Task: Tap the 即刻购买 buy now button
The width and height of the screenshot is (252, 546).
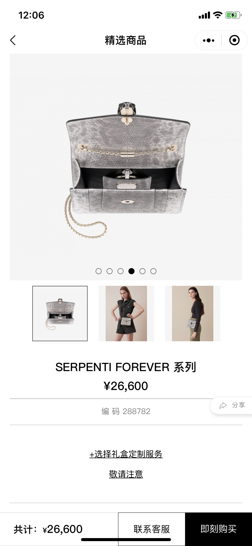Action: click(219, 529)
